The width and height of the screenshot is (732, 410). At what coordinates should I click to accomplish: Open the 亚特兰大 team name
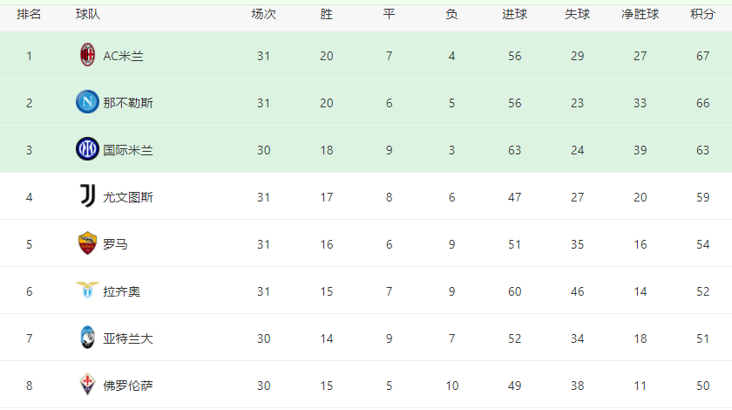(128, 338)
